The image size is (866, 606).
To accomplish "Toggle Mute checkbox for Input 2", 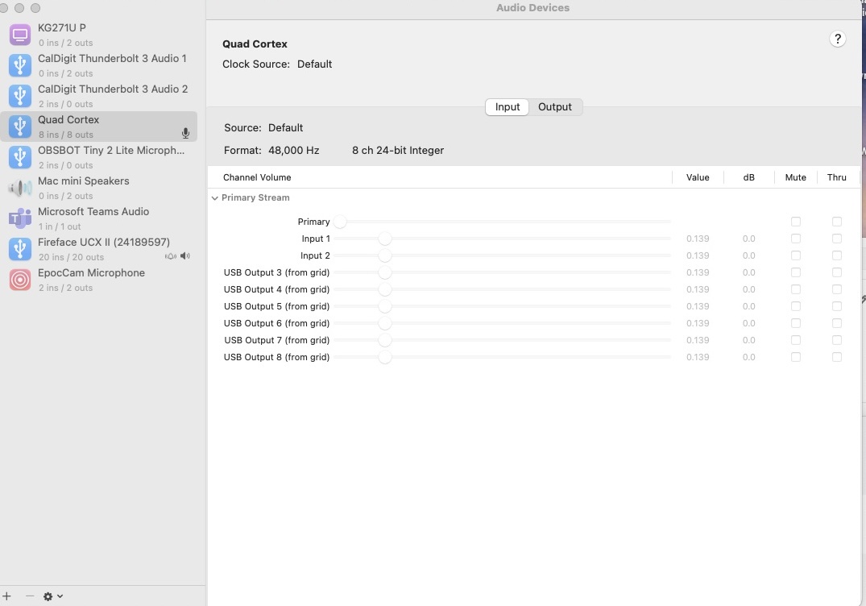I will [x=795, y=255].
